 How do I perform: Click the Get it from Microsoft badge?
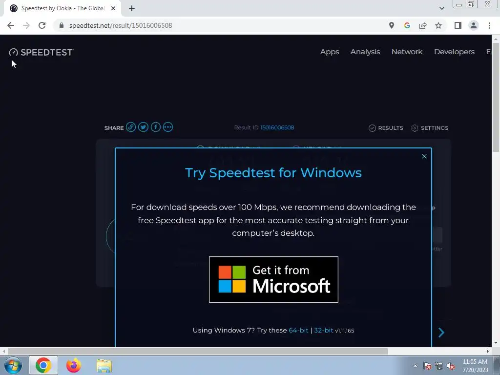click(273, 279)
